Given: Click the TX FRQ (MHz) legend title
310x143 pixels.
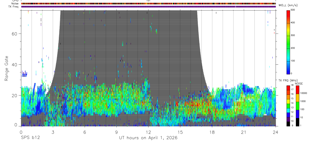Looking at the screenshot, I should [x=288, y=80].
